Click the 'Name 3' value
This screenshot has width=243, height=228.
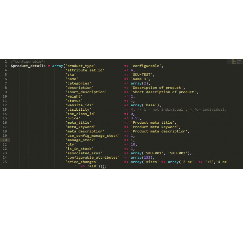pos(139,79)
